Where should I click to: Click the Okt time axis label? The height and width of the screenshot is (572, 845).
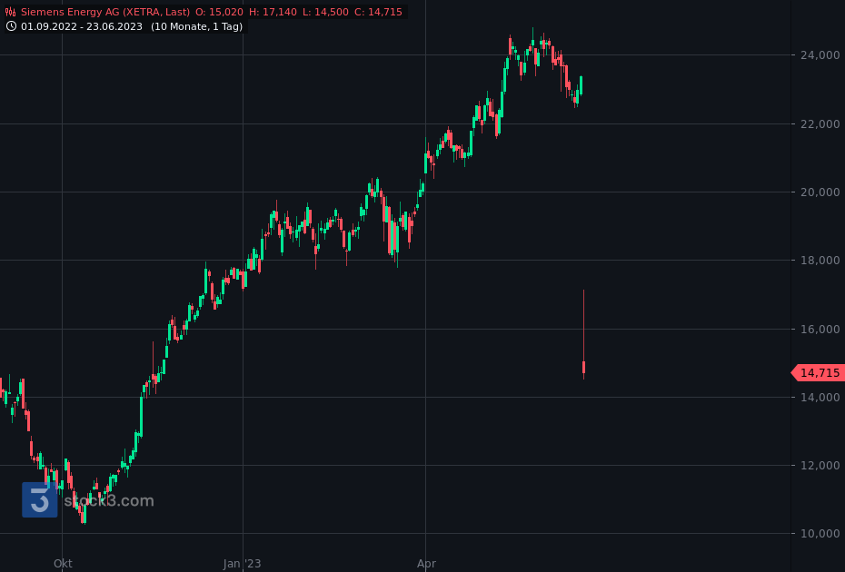(63, 564)
